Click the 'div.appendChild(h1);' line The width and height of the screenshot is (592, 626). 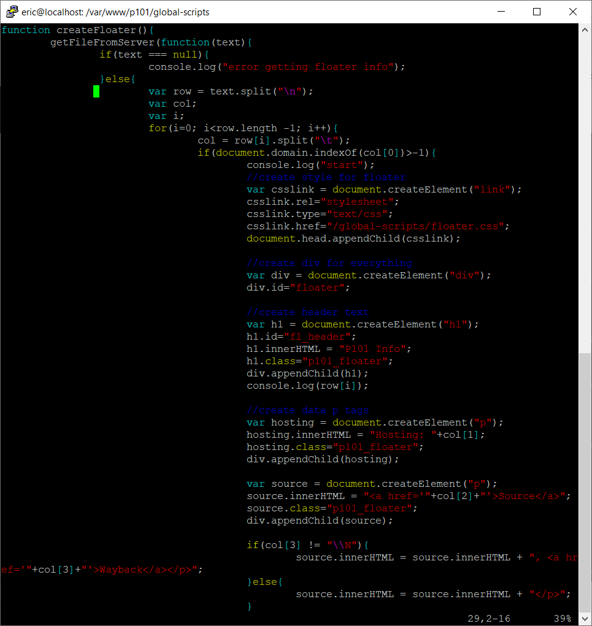point(307,373)
